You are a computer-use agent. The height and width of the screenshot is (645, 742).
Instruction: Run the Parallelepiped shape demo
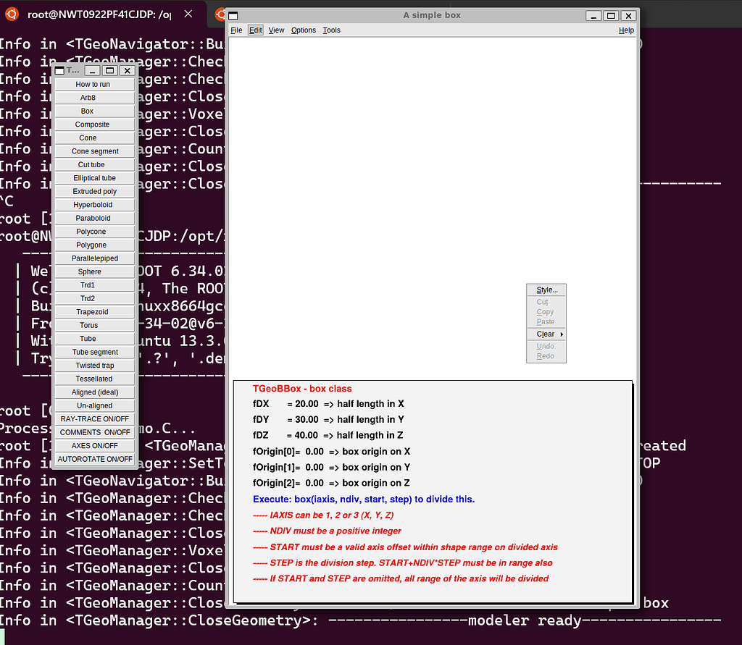click(x=93, y=258)
